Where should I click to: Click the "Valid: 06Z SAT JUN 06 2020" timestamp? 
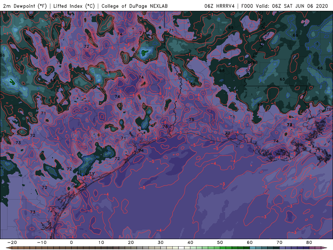coord(292,6)
